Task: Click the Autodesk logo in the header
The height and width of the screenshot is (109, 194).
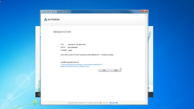Action: (x=52, y=19)
